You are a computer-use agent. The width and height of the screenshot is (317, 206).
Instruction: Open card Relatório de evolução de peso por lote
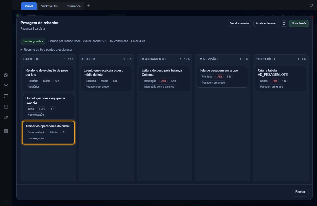[x=48, y=79]
